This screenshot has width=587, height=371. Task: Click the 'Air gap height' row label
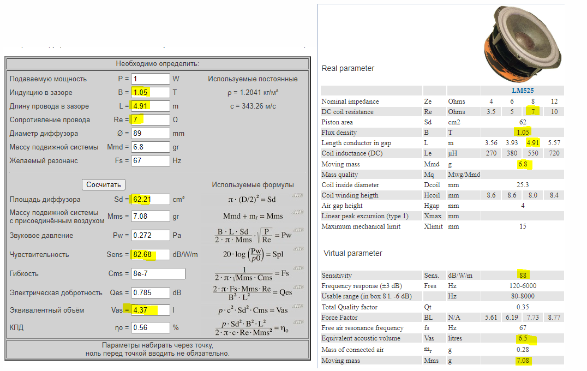pyautogui.click(x=342, y=206)
